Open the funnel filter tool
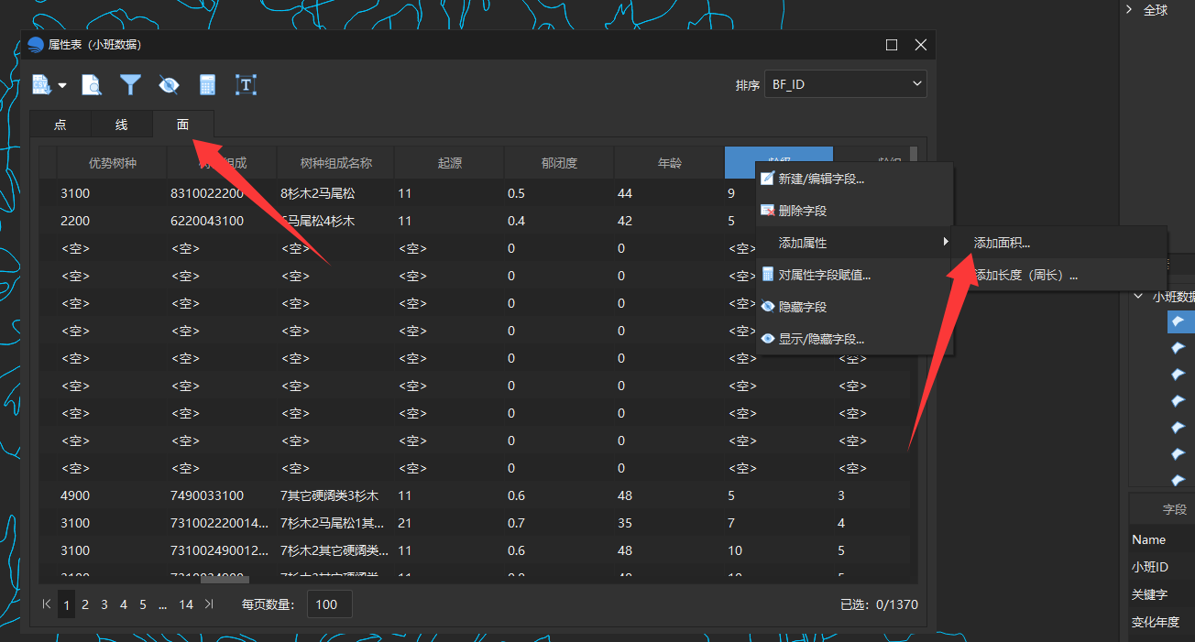The height and width of the screenshot is (642, 1195). click(130, 85)
